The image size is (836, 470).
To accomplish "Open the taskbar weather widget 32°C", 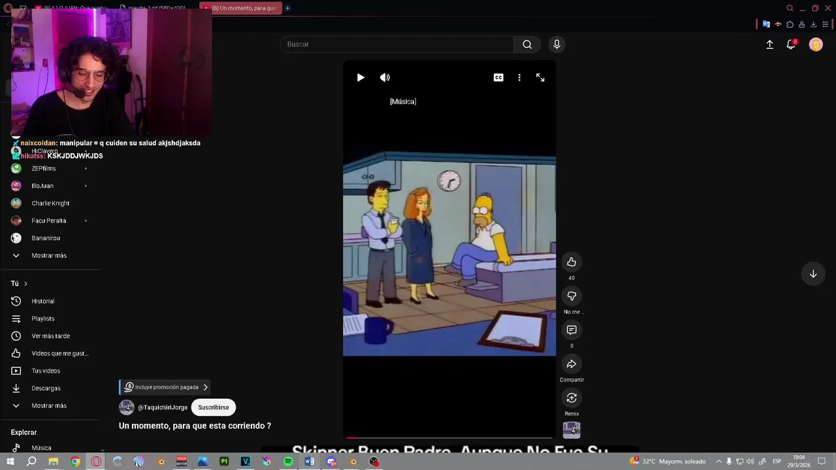I will pyautogui.click(x=667, y=462).
